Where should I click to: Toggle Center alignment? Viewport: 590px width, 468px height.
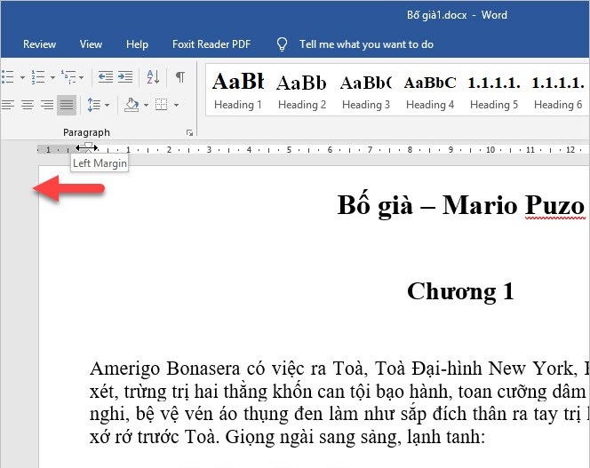coord(28,105)
